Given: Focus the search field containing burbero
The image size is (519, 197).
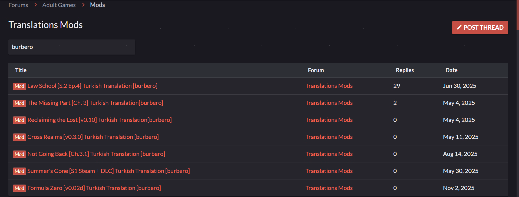Looking at the screenshot, I should pos(72,47).
